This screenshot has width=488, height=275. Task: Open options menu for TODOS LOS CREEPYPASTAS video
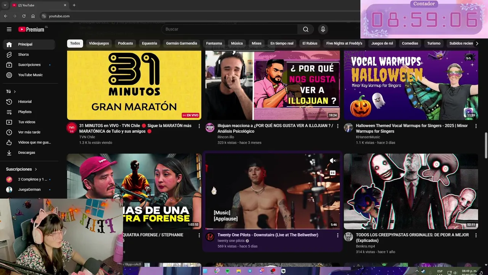[476, 236]
